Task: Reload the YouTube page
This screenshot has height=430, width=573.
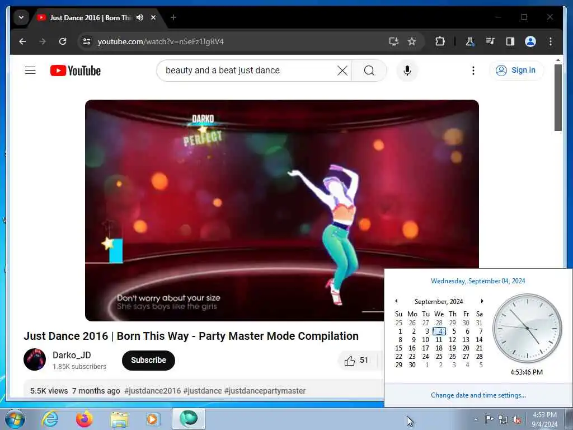Action: (x=63, y=41)
